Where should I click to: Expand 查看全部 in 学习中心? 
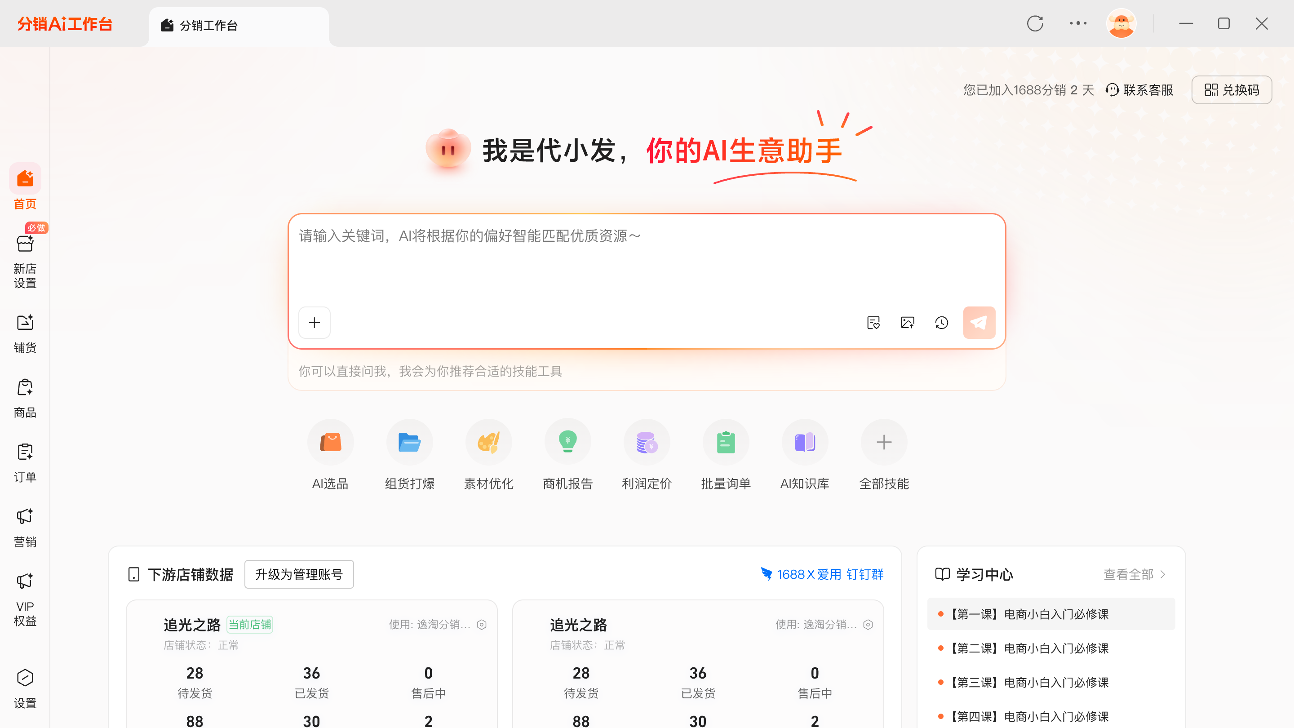[1134, 574]
